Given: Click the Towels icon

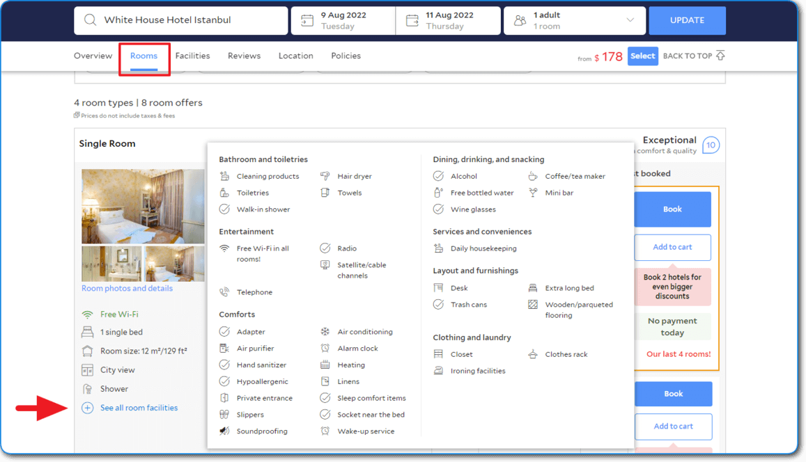Looking at the screenshot, I should tap(325, 193).
